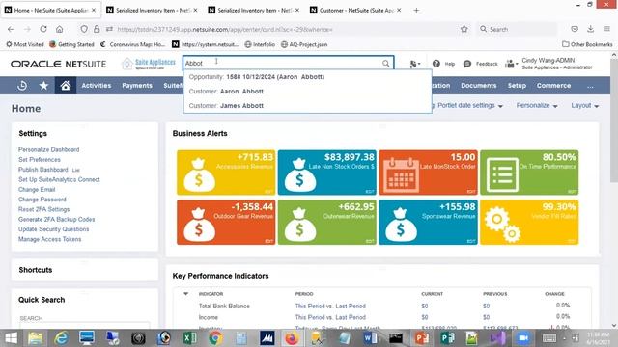Reload the page with browser refresh icon
The image size is (618, 347).
click(43, 29)
